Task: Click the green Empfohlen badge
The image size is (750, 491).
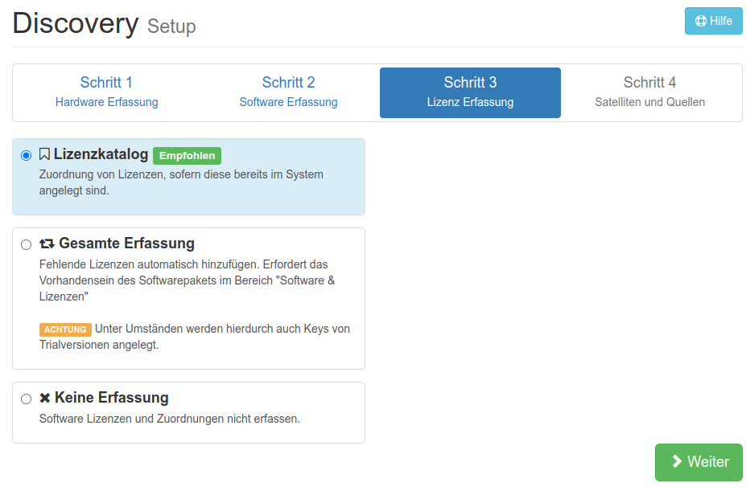Action: [x=187, y=155]
